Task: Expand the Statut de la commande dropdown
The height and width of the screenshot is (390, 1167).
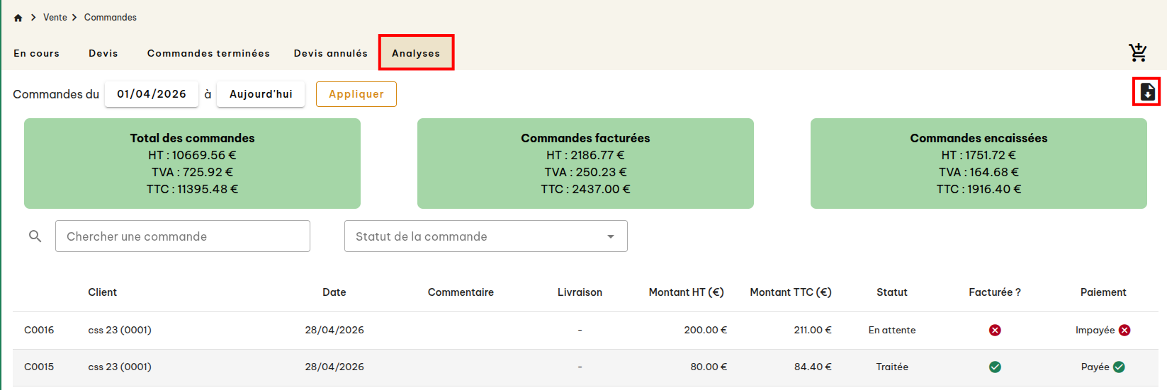Action: [486, 236]
